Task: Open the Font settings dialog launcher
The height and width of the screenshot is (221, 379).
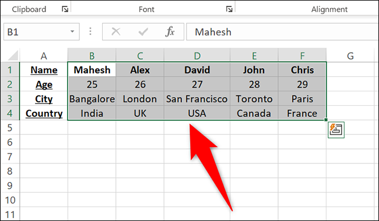Action: (x=229, y=9)
